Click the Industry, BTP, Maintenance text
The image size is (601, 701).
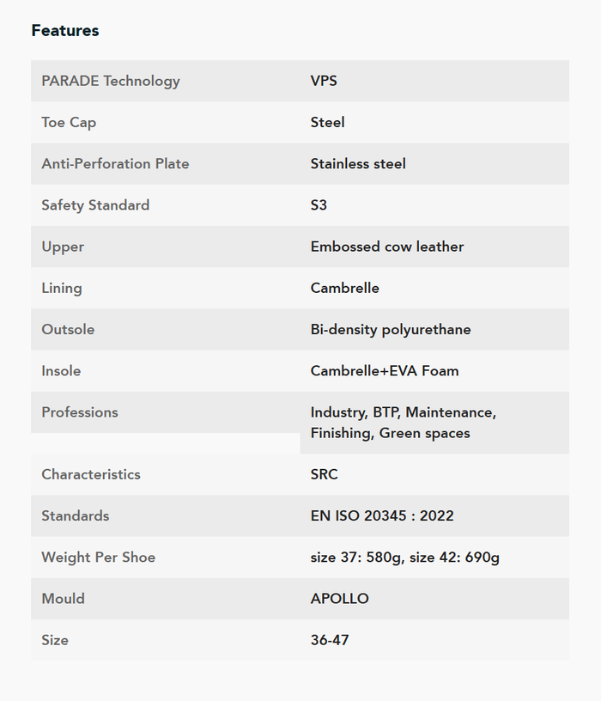(x=403, y=412)
